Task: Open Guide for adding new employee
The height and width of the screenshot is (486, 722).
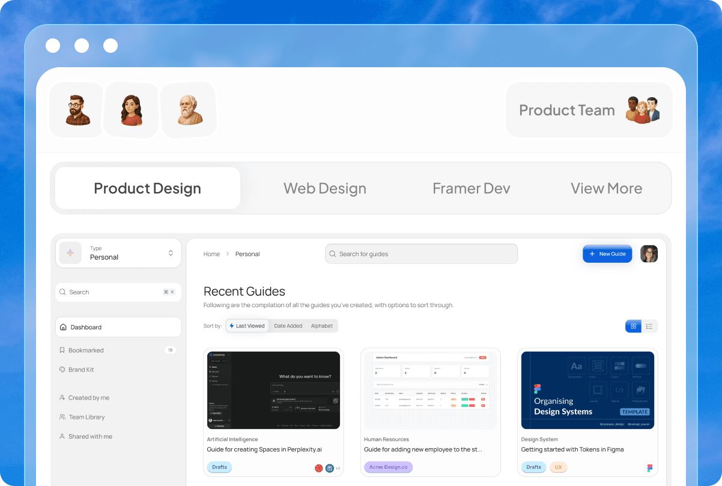Action: [423, 449]
